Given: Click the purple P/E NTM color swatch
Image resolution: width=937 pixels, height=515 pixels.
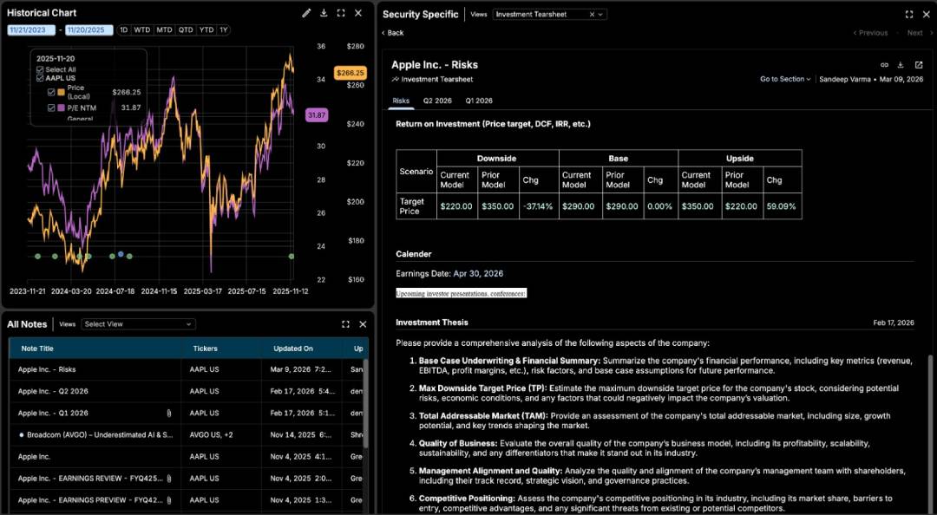Looking at the screenshot, I should click(x=61, y=108).
